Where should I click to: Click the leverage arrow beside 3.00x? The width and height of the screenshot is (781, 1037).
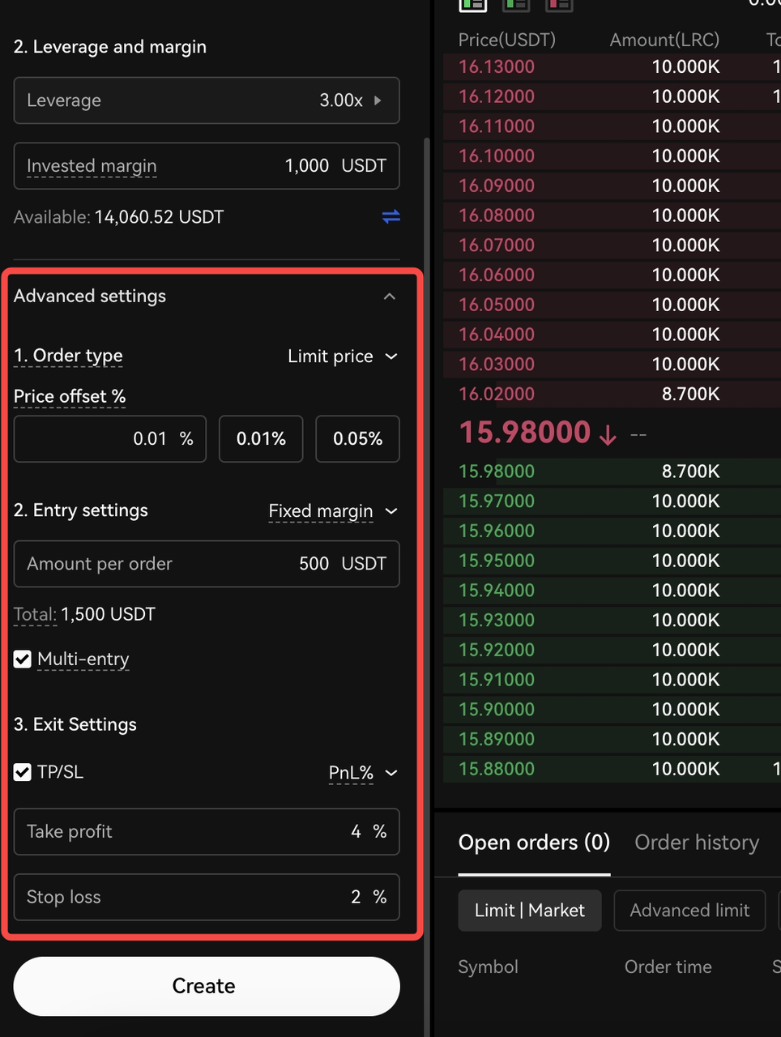pos(378,100)
